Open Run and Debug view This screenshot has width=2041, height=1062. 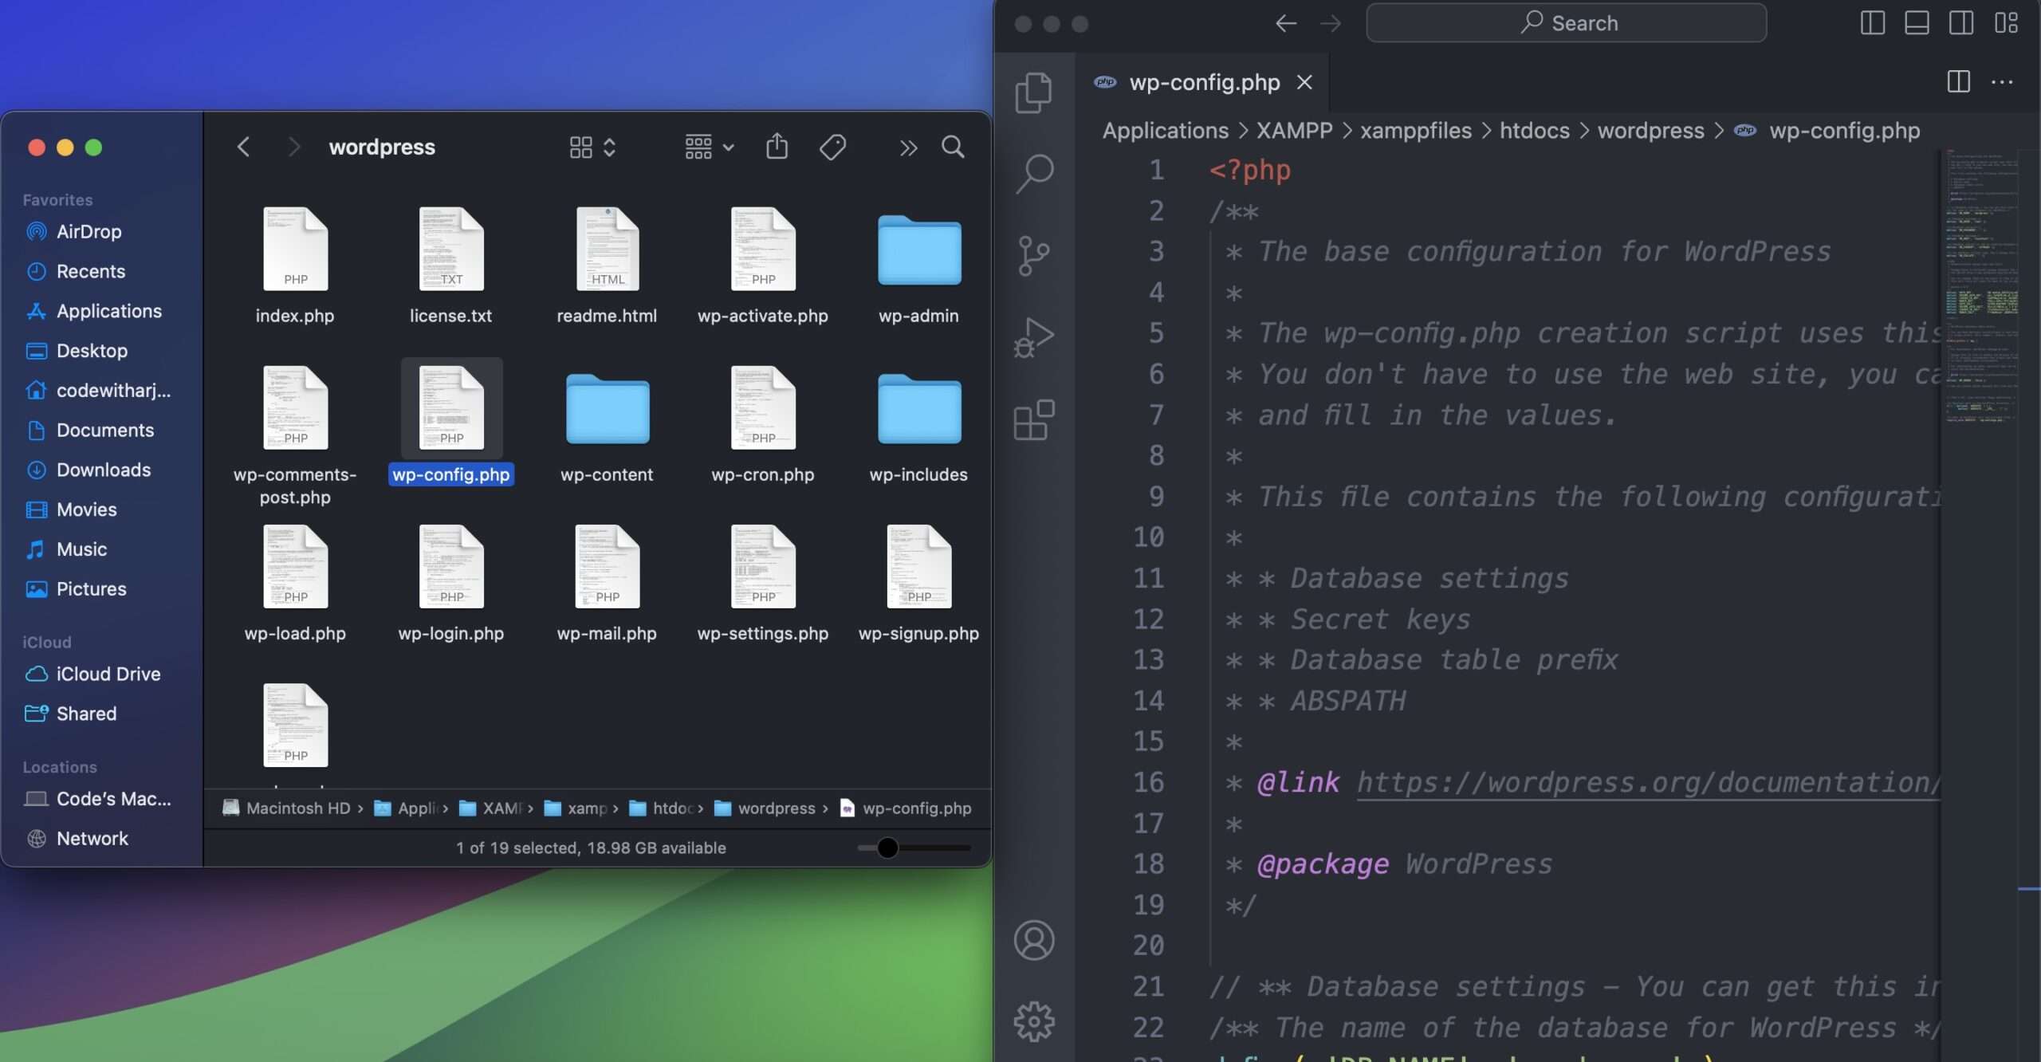[x=1034, y=337]
